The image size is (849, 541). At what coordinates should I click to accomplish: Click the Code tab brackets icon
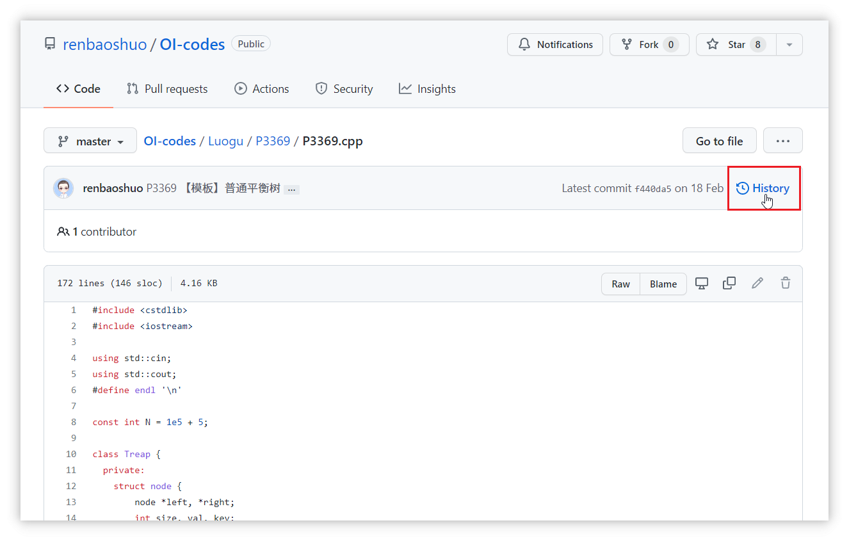62,88
